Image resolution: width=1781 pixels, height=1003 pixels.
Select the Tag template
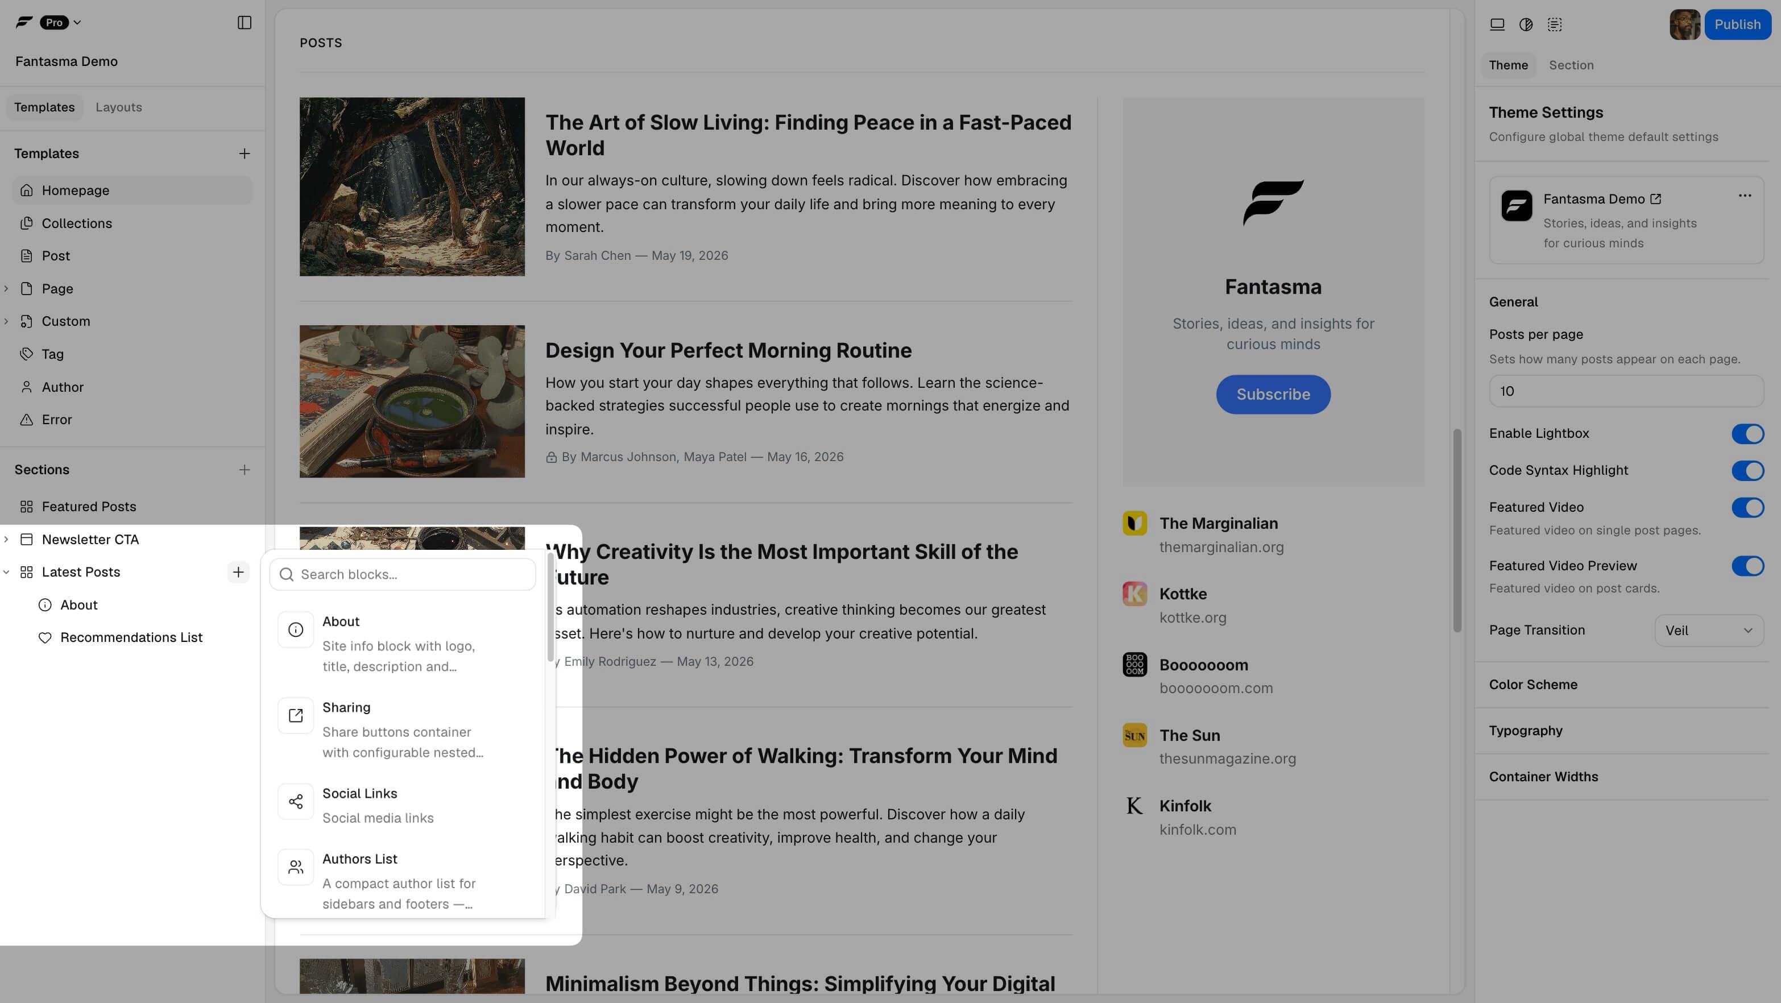pos(132,354)
